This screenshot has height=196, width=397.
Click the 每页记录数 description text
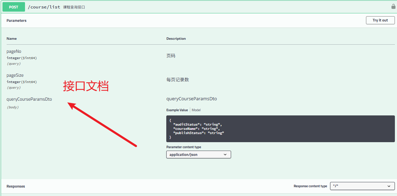pyautogui.click(x=178, y=80)
